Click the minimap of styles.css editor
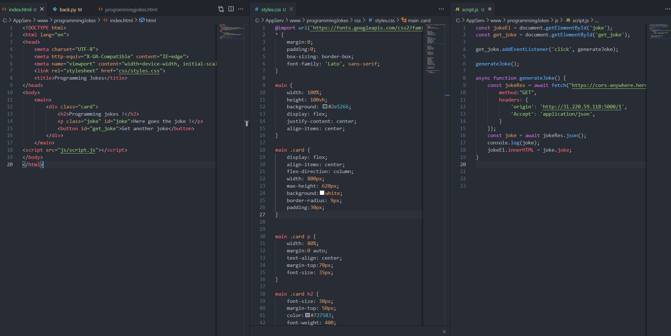 (435, 49)
